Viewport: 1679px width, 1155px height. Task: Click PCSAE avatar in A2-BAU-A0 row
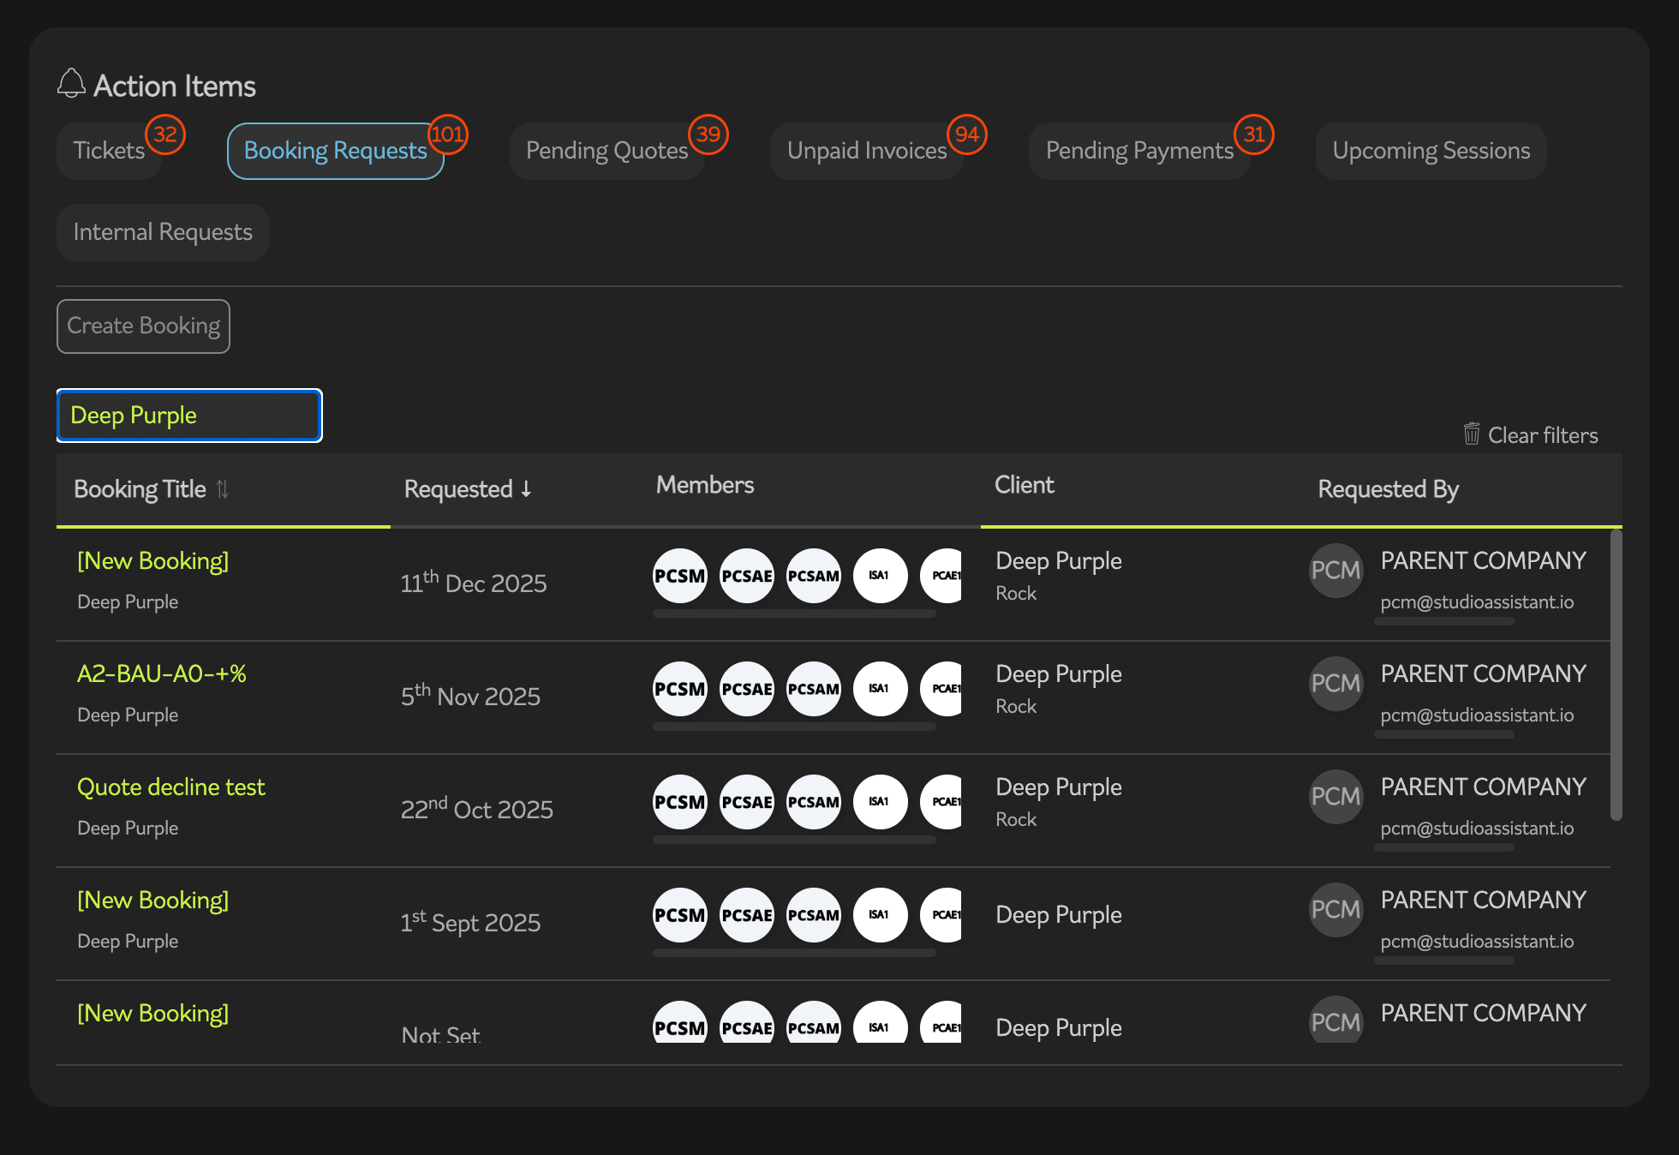coord(747,689)
